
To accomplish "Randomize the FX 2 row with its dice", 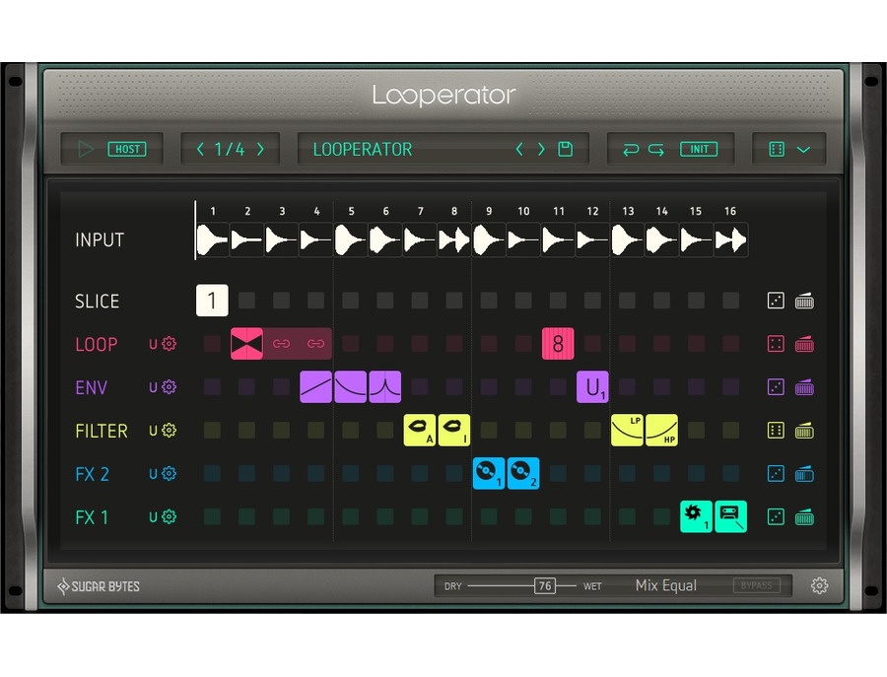I will pyautogui.click(x=776, y=473).
